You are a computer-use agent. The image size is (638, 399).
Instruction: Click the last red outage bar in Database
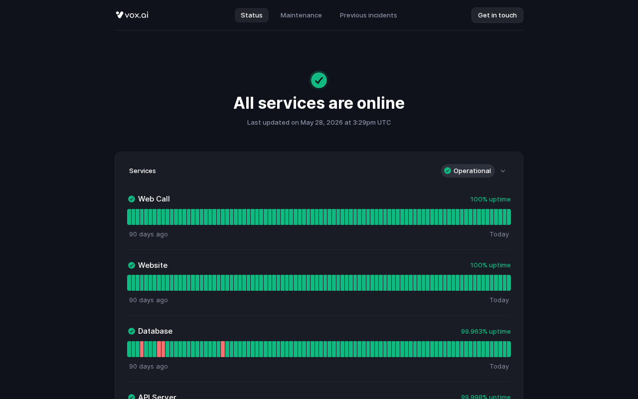(x=223, y=349)
